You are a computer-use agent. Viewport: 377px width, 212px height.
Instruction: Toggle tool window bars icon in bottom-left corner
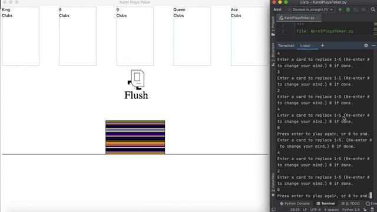[273, 210]
